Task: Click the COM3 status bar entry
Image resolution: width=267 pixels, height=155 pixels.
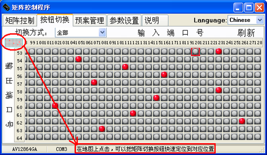Action: [62, 149]
